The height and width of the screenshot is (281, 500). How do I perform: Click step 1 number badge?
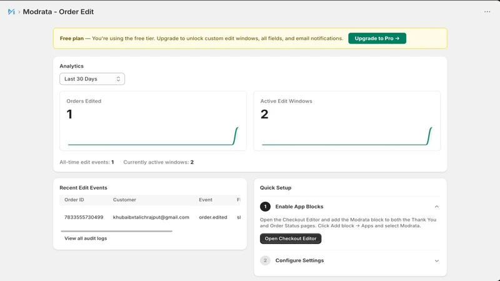(x=265, y=207)
